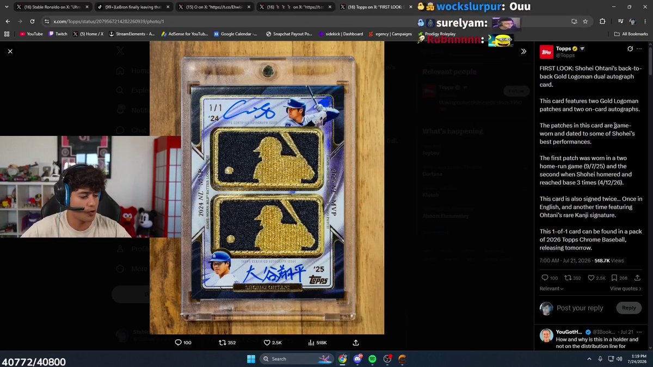Like the Topps post under the photo
The width and height of the screenshot is (653, 367).
(x=273, y=343)
